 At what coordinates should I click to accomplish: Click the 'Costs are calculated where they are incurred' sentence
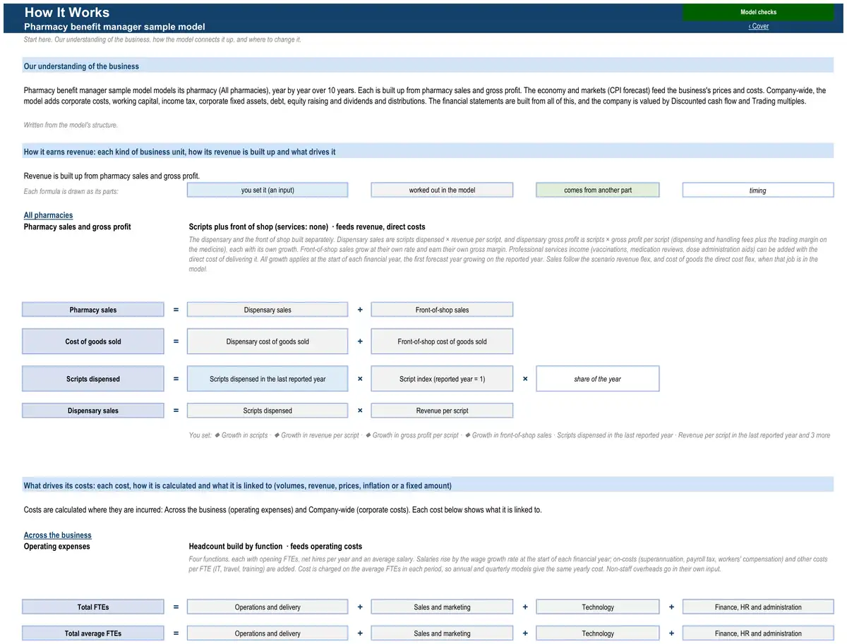[x=282, y=509]
